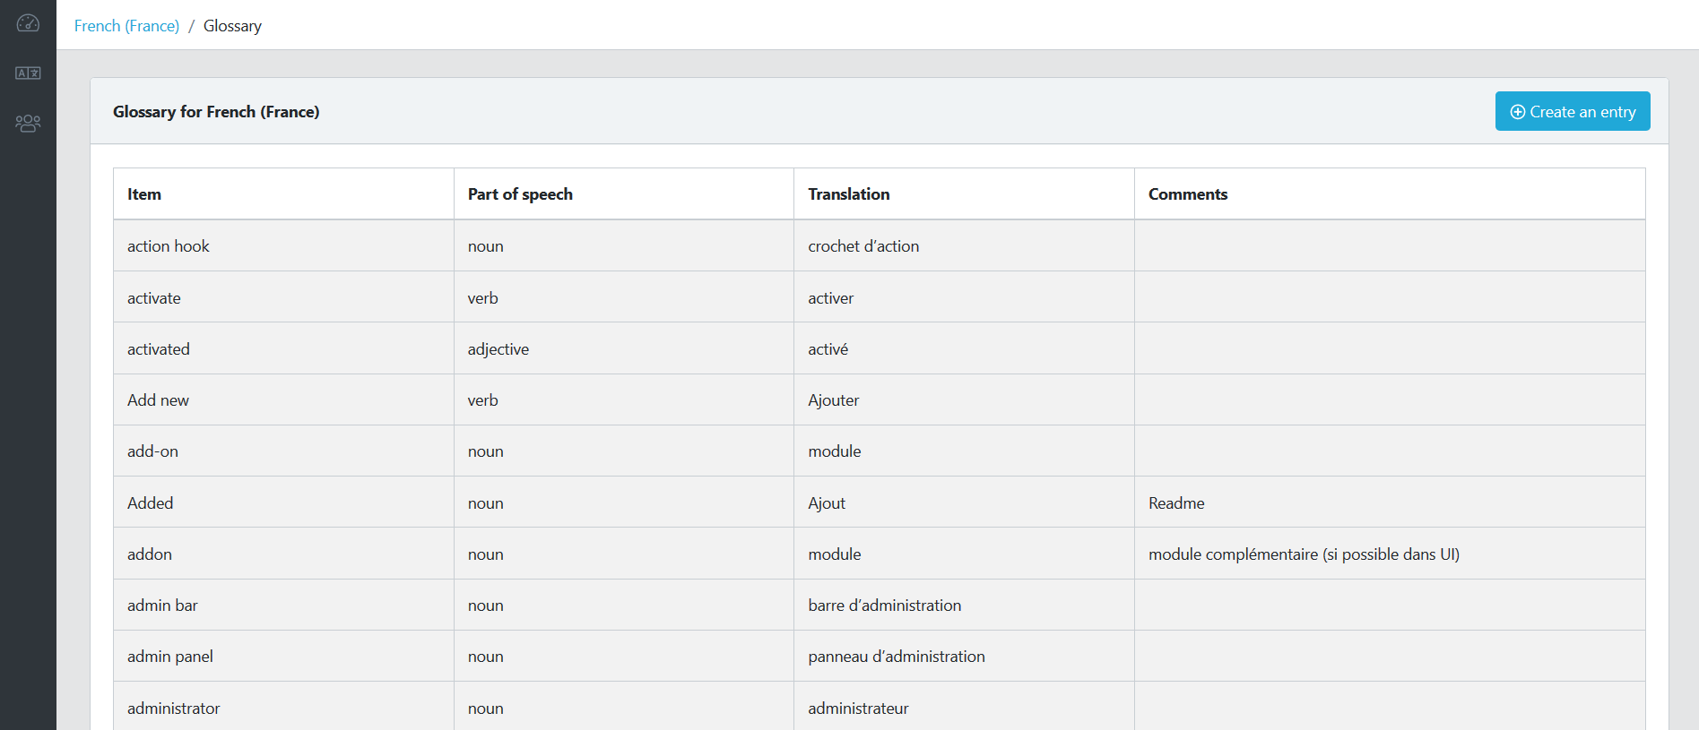Click the 'module complémentaire' comment cell
Image resolution: width=1699 pixels, height=730 pixels.
point(1390,554)
